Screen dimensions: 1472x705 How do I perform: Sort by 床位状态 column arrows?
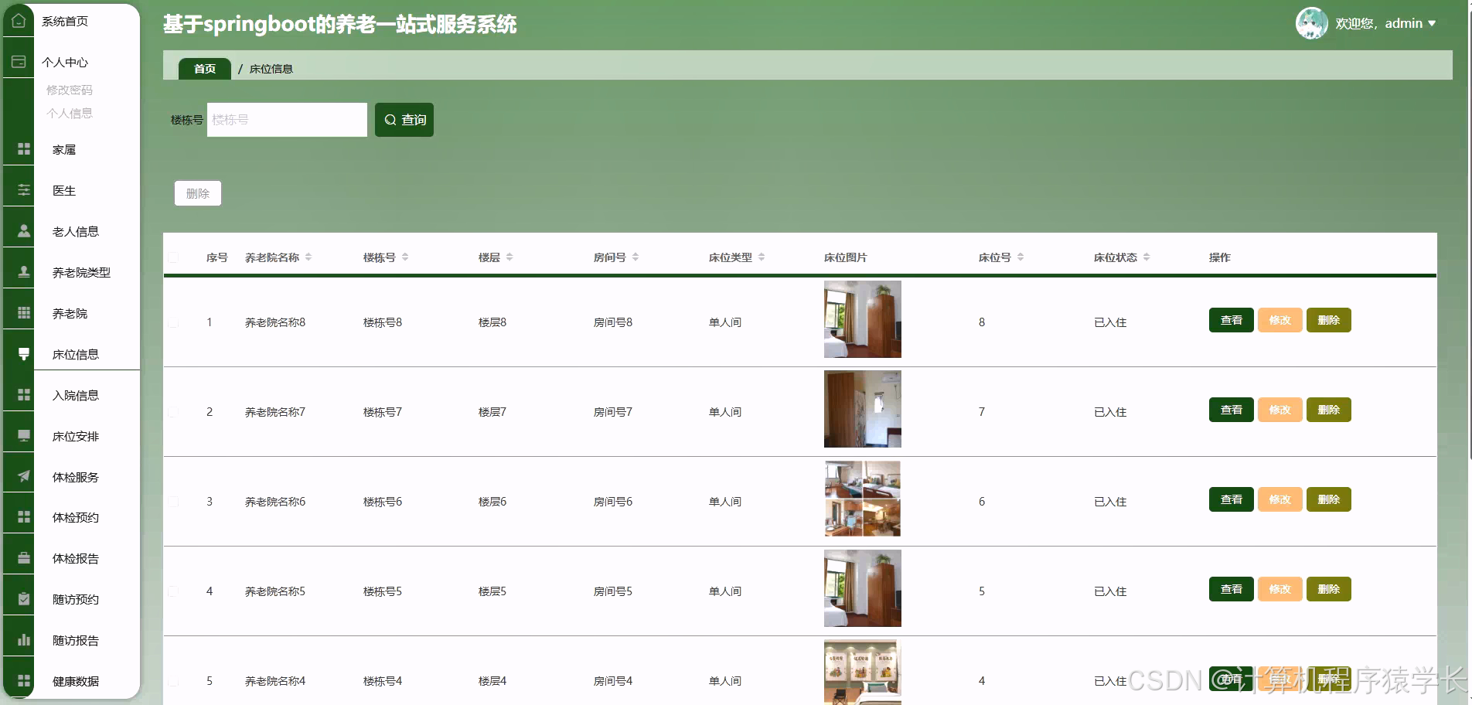(x=1147, y=257)
